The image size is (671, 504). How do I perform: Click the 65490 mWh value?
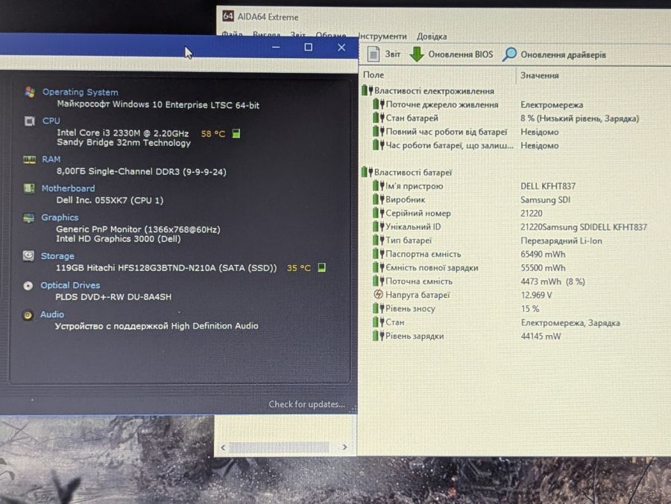point(543,254)
